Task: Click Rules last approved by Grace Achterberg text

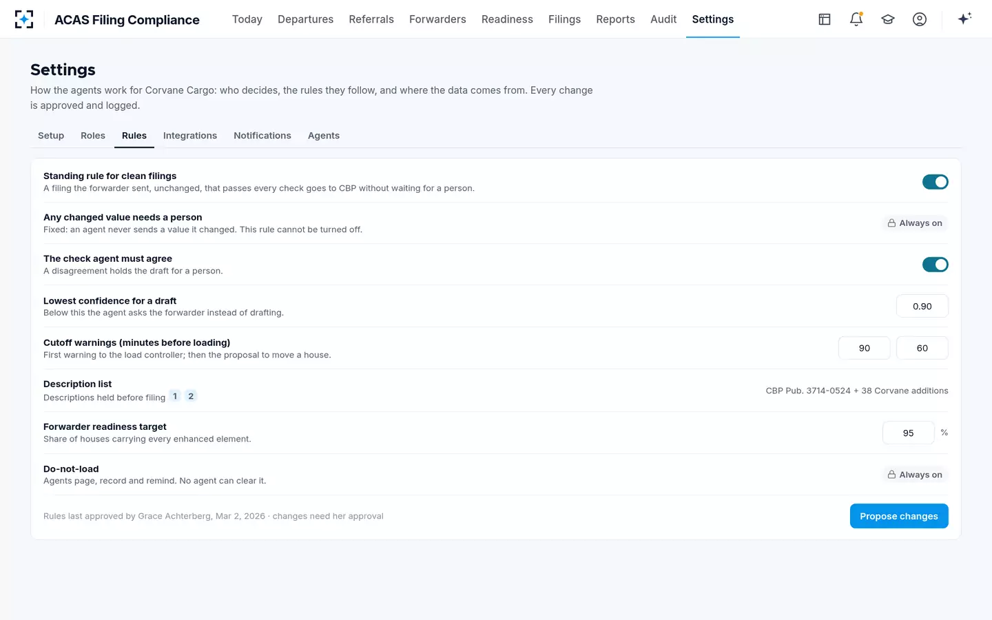Action: (x=214, y=516)
